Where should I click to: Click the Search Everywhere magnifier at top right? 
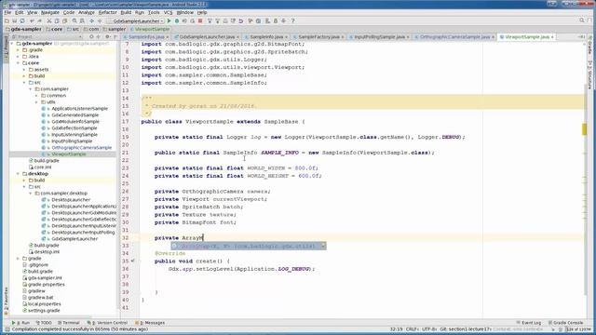pos(582,20)
